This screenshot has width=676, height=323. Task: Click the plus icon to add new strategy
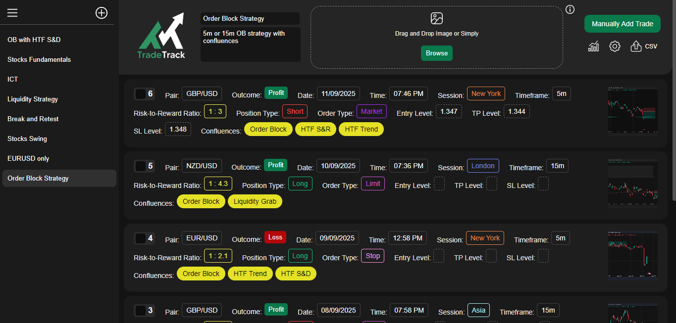101,13
